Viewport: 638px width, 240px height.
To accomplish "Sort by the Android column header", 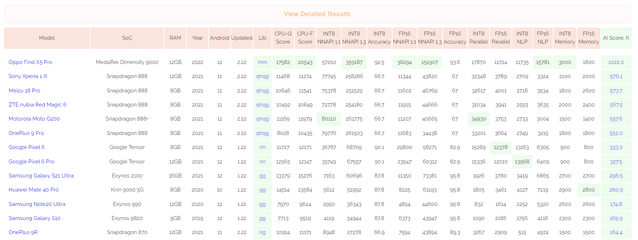I will [219, 38].
